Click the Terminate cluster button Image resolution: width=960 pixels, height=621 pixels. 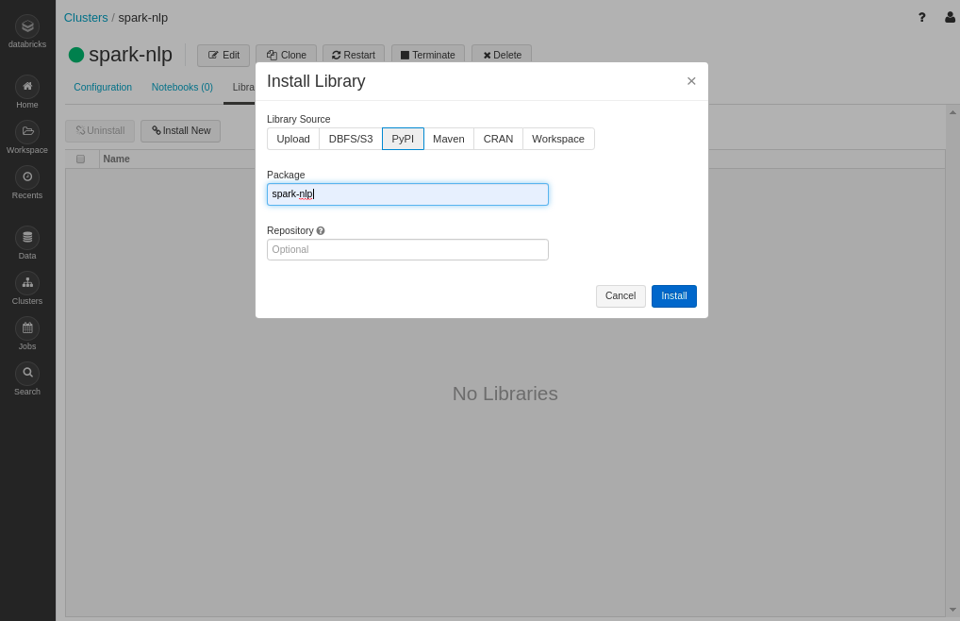[428, 55]
